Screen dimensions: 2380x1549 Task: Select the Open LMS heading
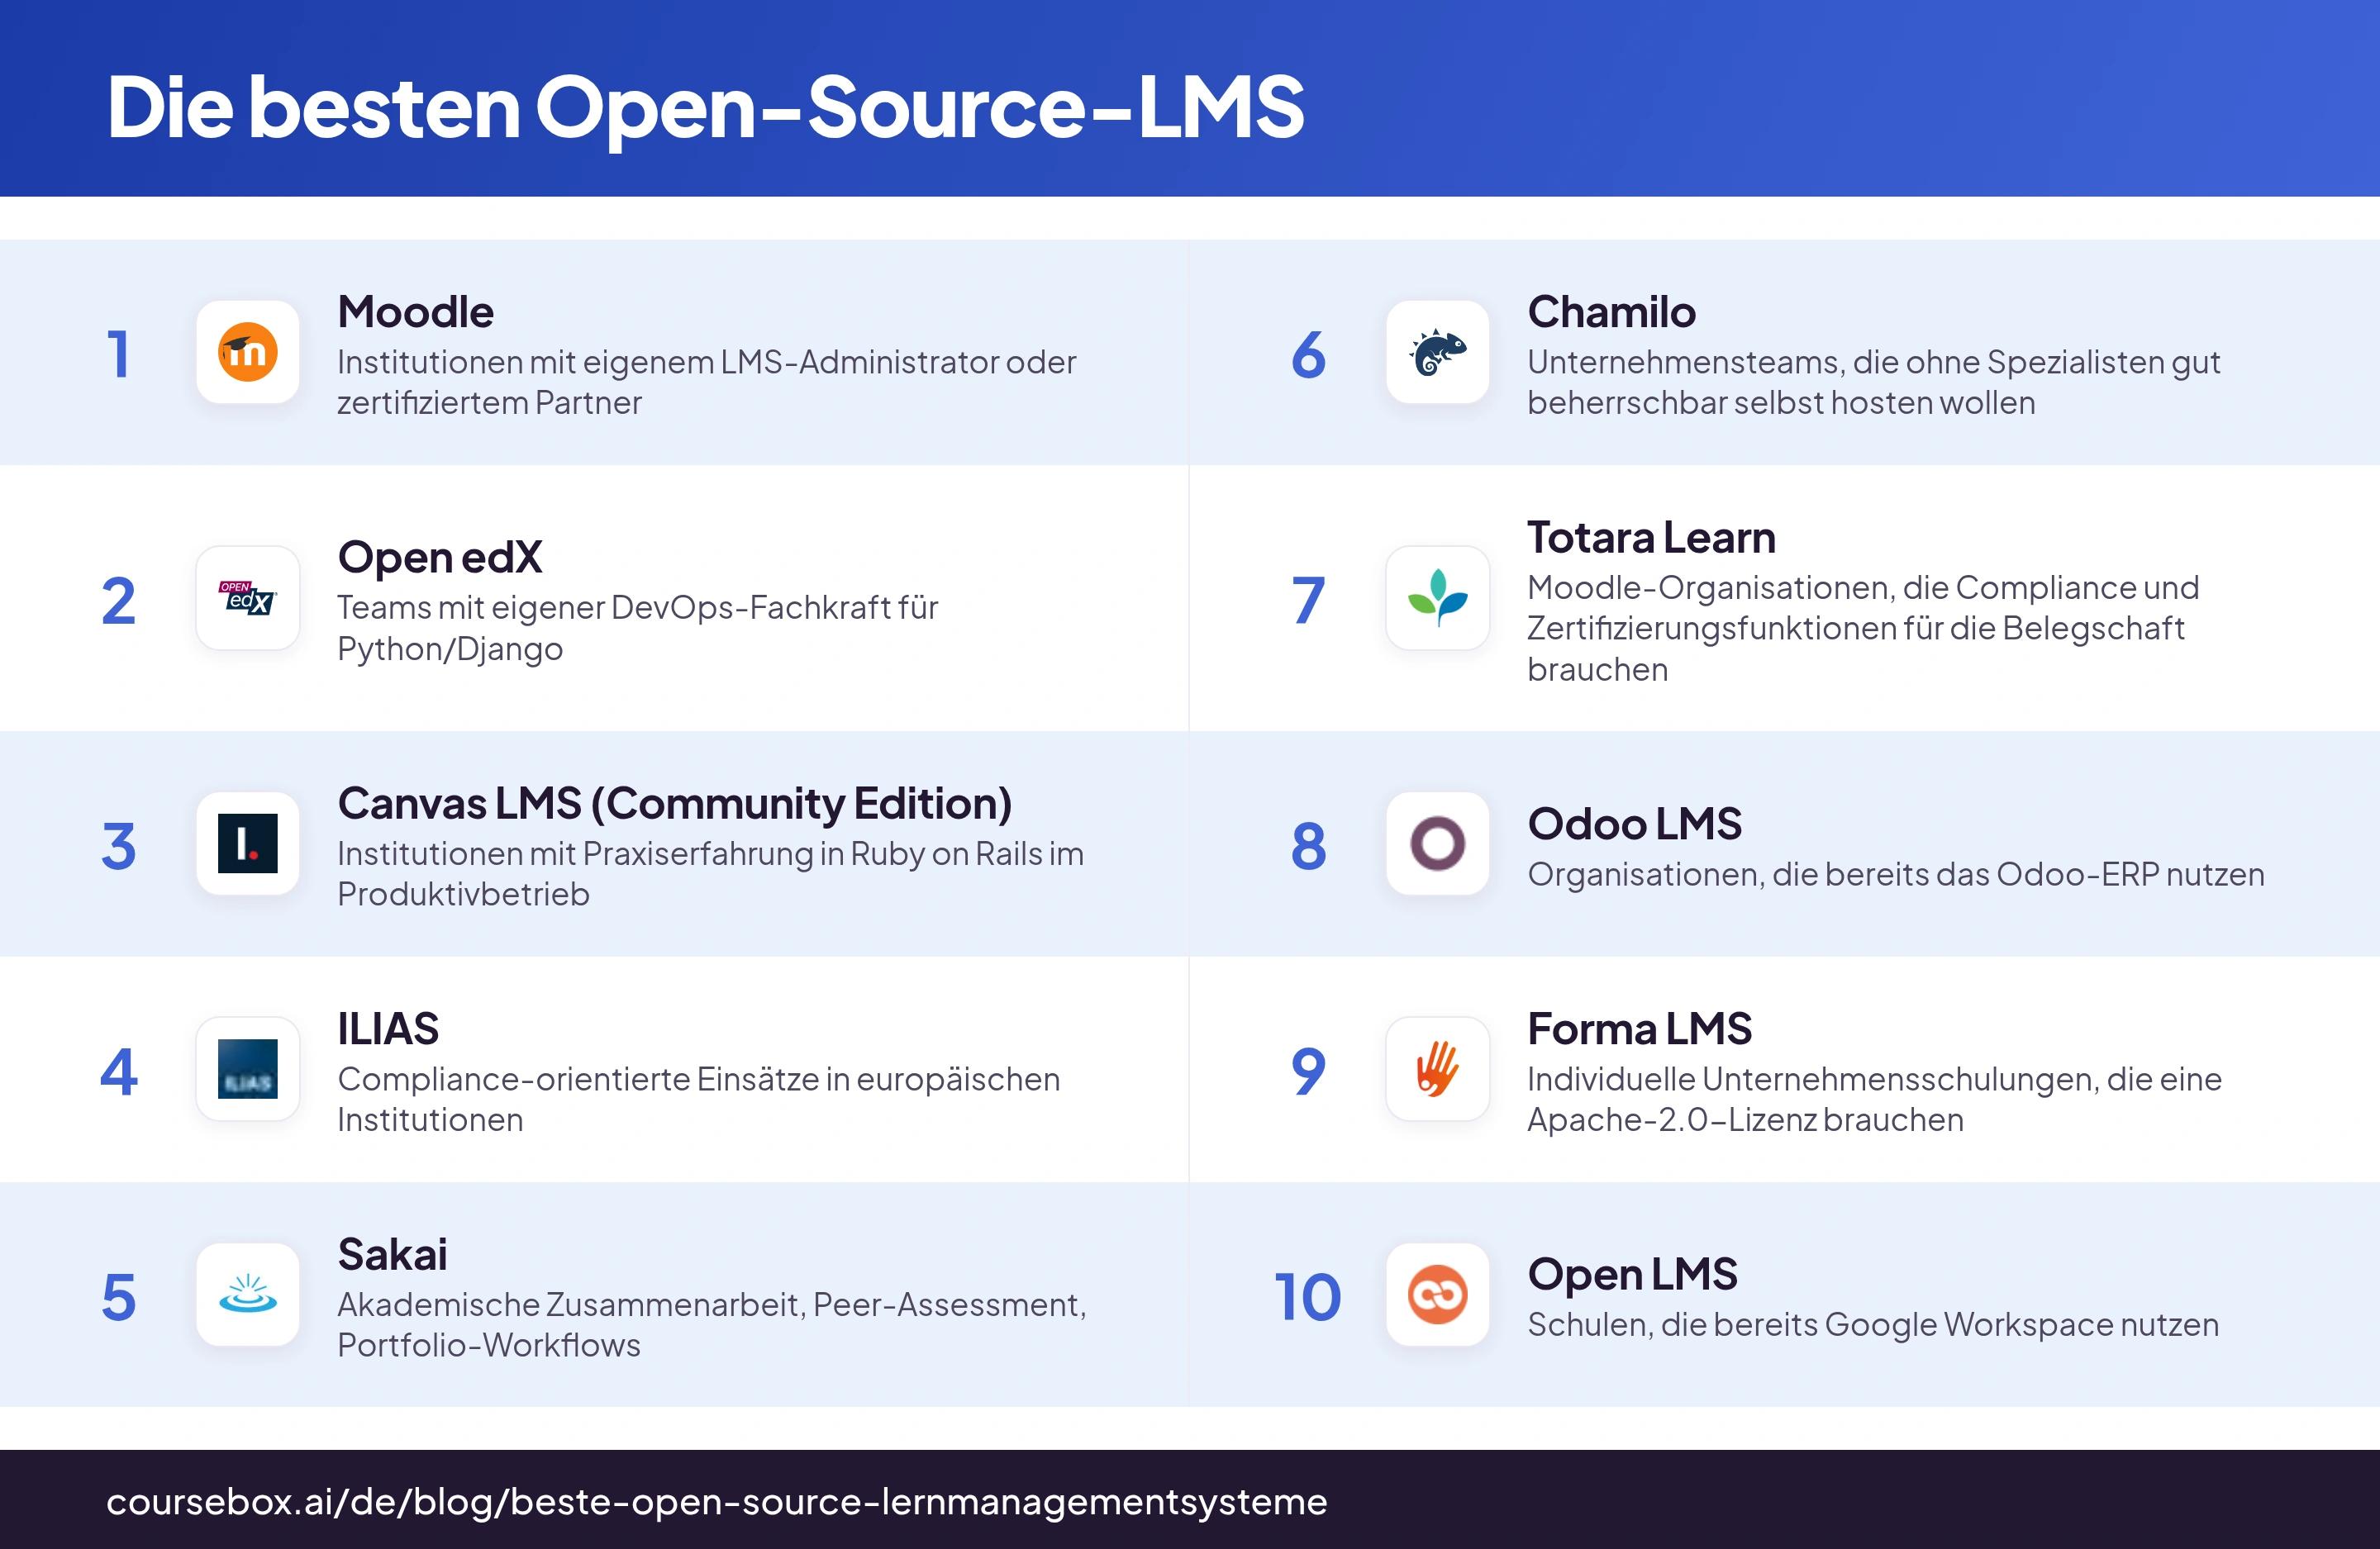tap(1633, 1274)
